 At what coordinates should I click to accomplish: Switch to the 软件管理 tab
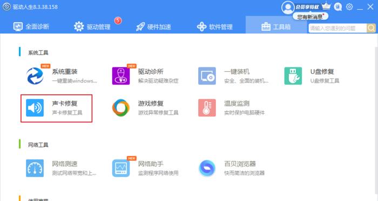click(x=215, y=27)
